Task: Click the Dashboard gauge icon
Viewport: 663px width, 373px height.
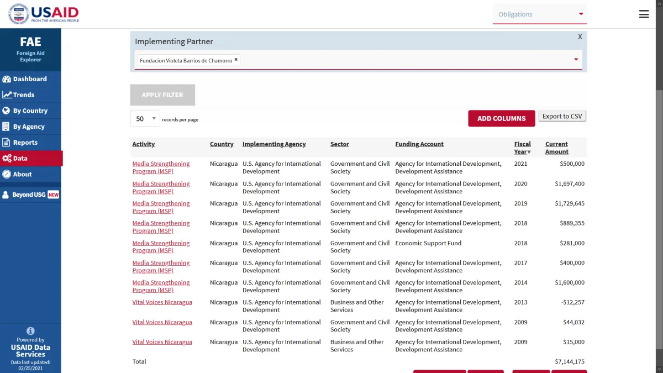Action: 7,79
